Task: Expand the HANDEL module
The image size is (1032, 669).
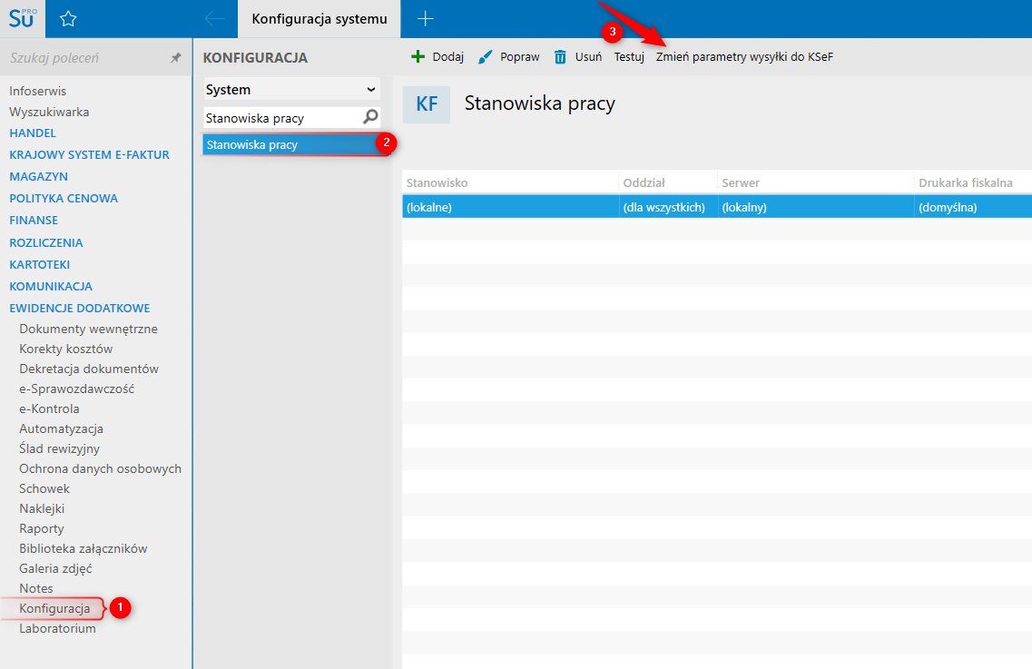Action: point(33,133)
